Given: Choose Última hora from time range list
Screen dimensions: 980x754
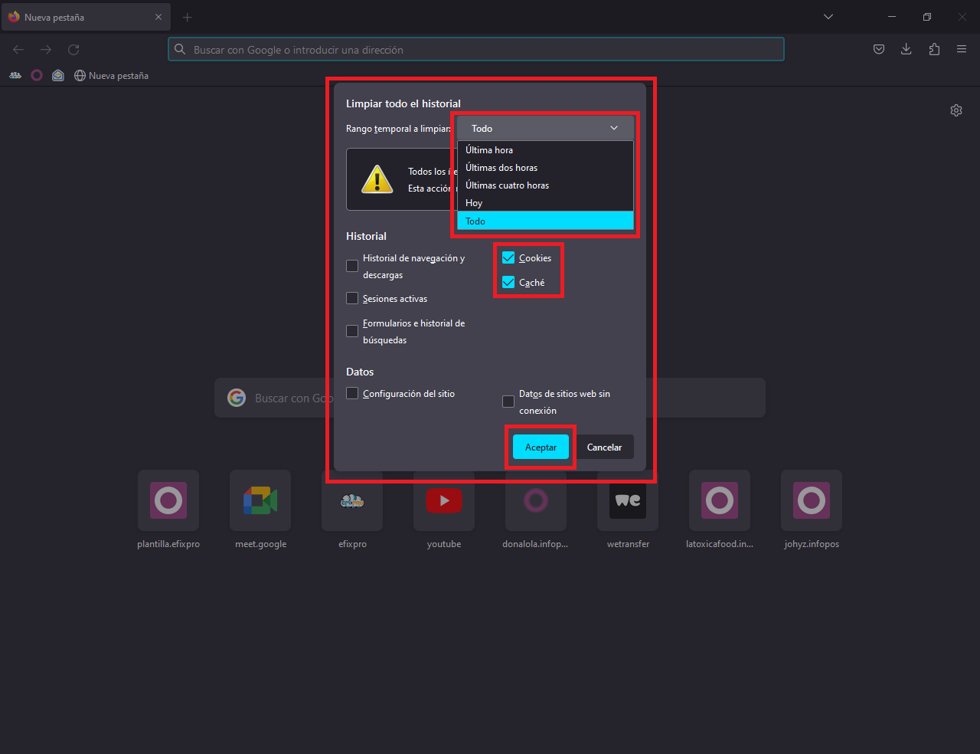Looking at the screenshot, I should point(489,150).
